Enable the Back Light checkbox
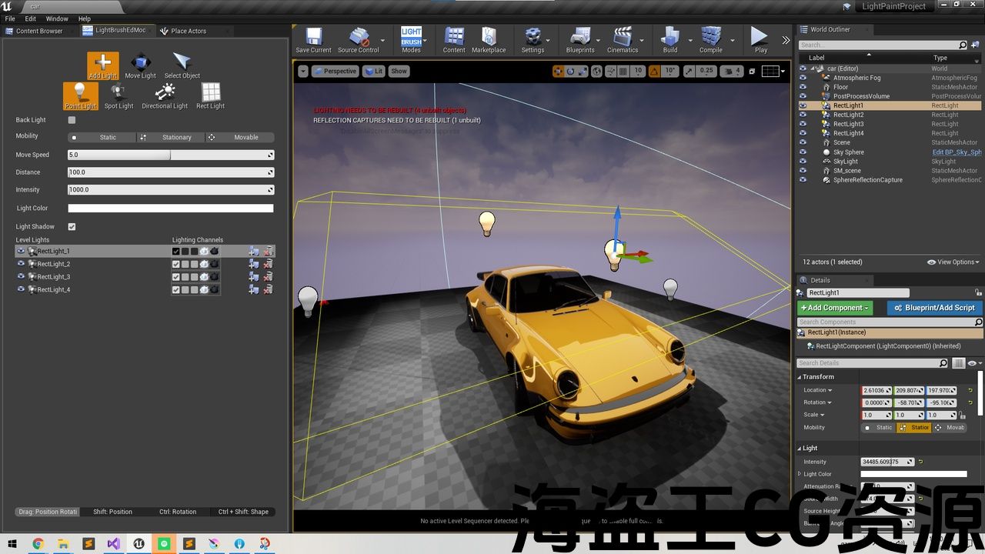Image resolution: width=985 pixels, height=554 pixels. click(x=72, y=120)
